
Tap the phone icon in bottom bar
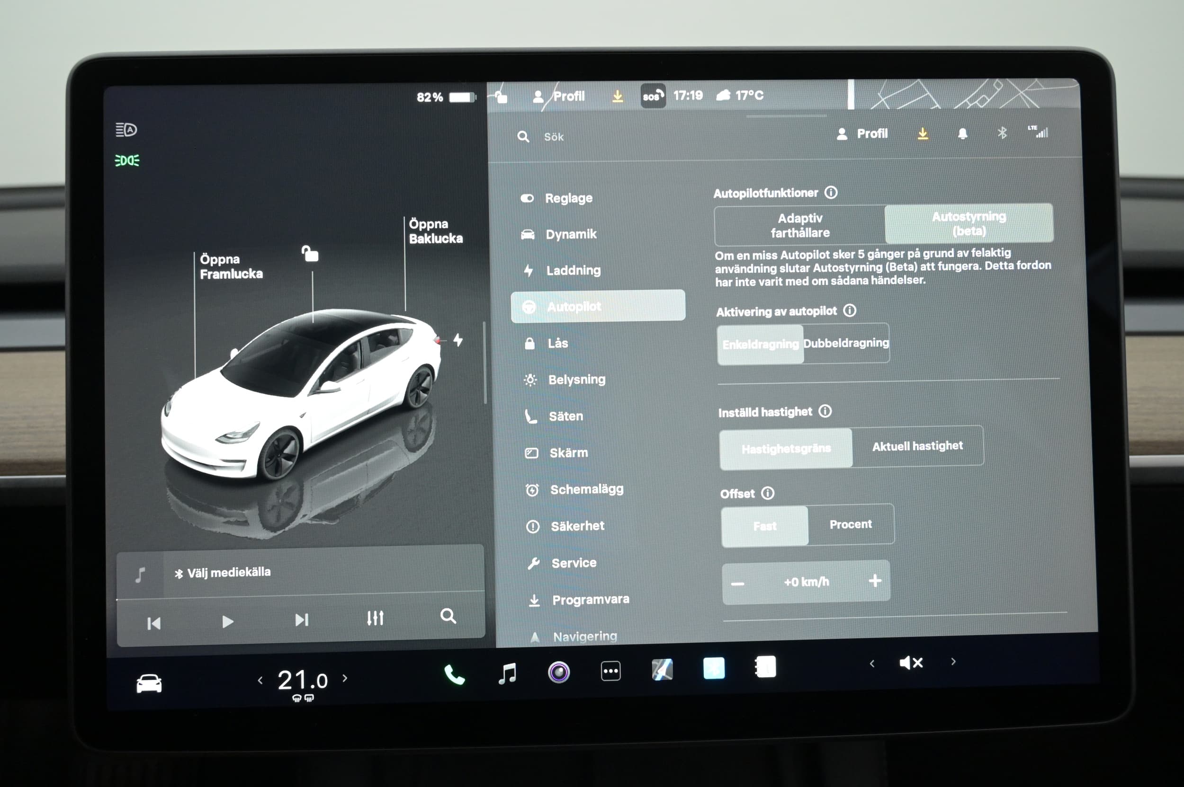[455, 674]
